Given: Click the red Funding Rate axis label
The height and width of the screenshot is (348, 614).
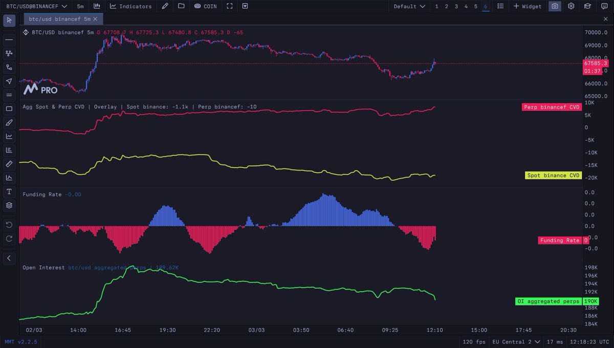Looking at the screenshot, I should click(560, 240).
